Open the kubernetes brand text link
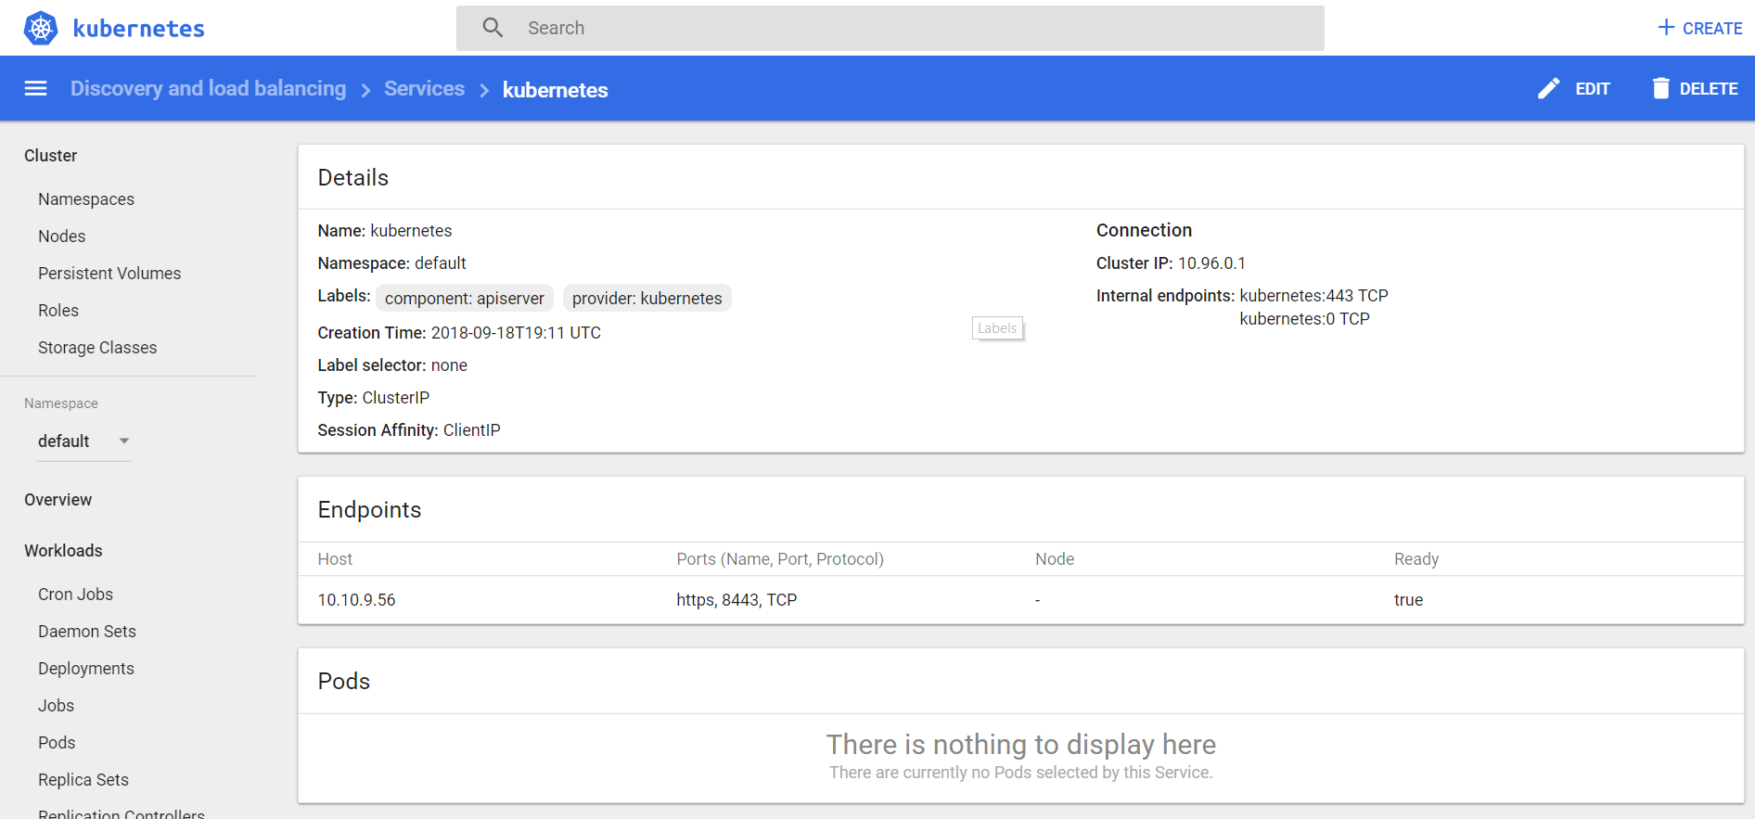 (x=138, y=29)
